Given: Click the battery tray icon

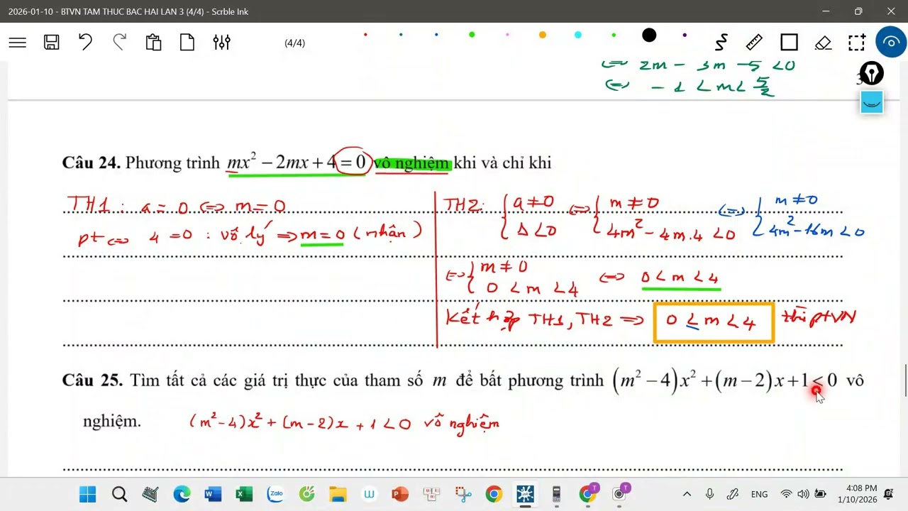Looking at the screenshot, I should [x=821, y=494].
